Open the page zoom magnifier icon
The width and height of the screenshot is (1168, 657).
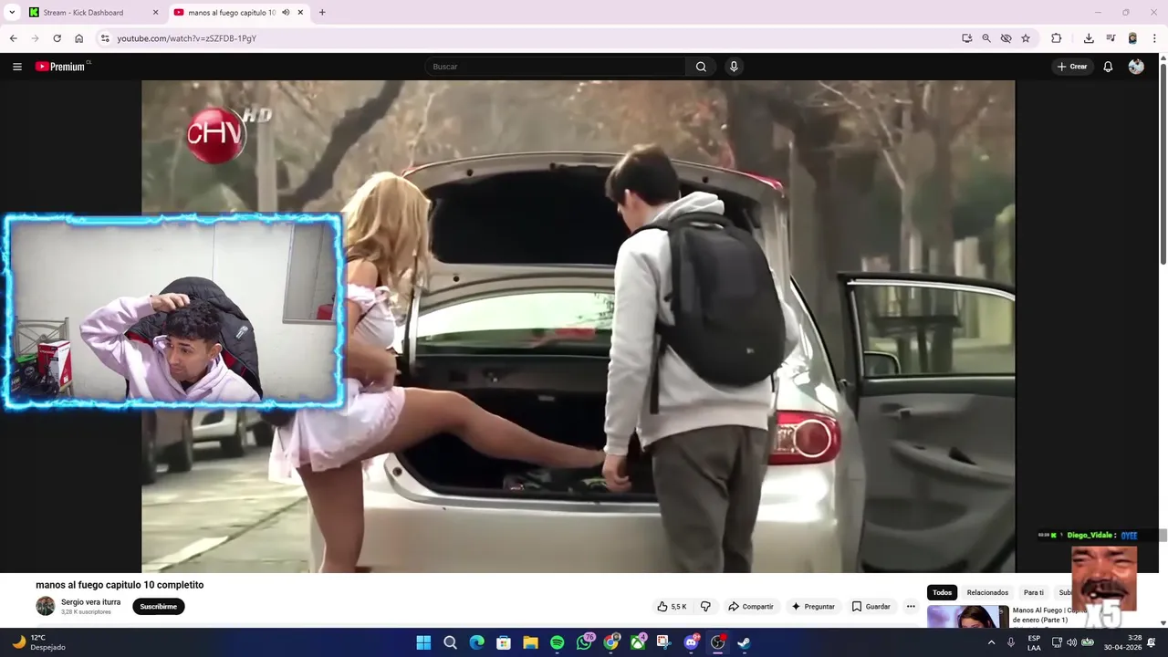point(986,38)
